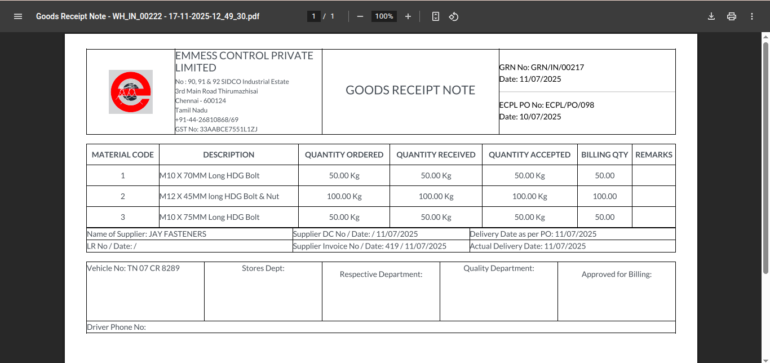Screen dimensions: 770x363
Task: Open the more actions menu
Action: (752, 16)
